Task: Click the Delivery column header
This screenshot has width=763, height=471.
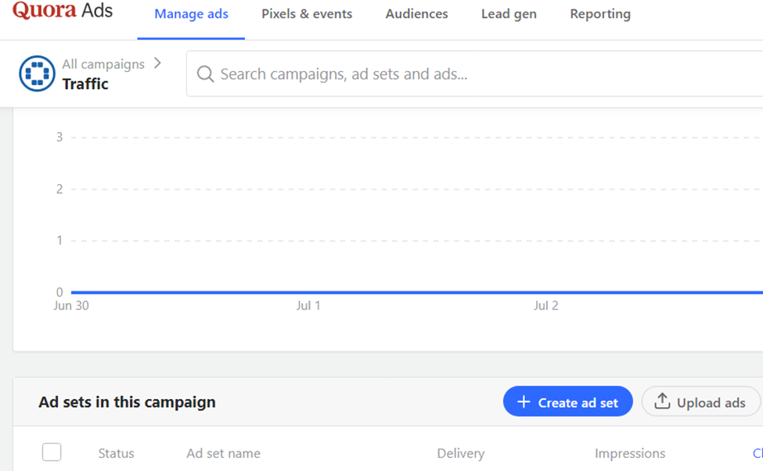Action: [x=460, y=453]
